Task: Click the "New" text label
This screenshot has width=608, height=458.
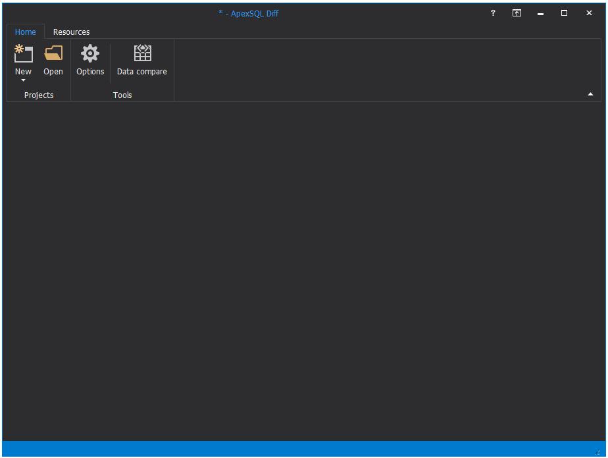Action: [23, 72]
